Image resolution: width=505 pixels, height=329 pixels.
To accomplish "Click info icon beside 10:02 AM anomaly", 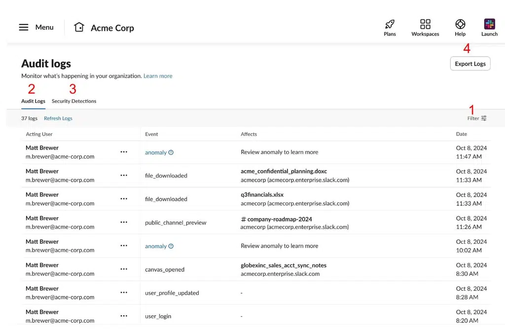I will [x=171, y=246].
